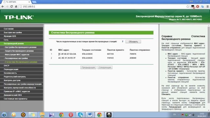The image size is (210, 118).
Task: Open the Состояние menu item
Action: (22, 29)
